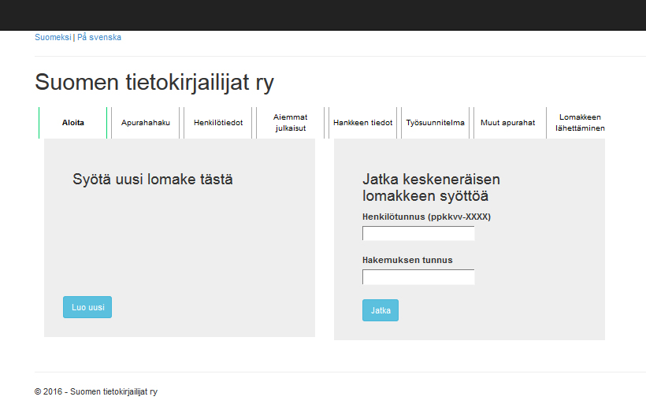
Task: Select the Aloita tab
Action: tap(73, 123)
